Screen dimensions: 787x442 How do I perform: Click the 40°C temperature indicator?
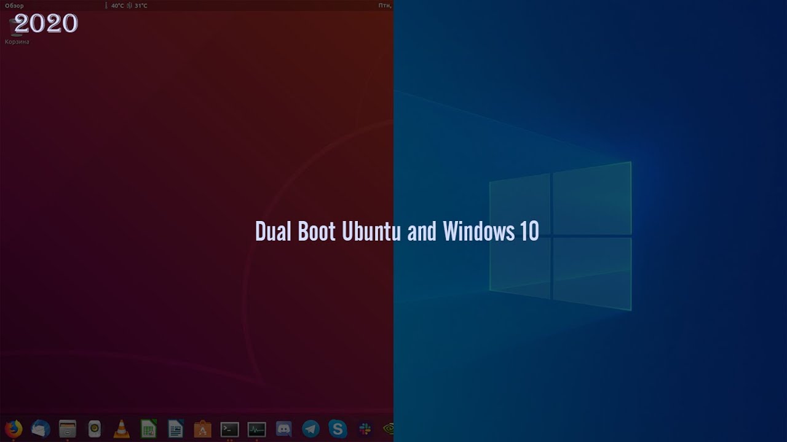pyautogui.click(x=114, y=6)
